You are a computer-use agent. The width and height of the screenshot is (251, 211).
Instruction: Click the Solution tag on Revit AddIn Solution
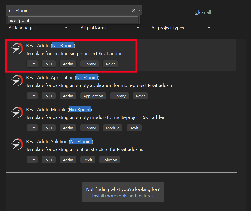tap(110, 160)
